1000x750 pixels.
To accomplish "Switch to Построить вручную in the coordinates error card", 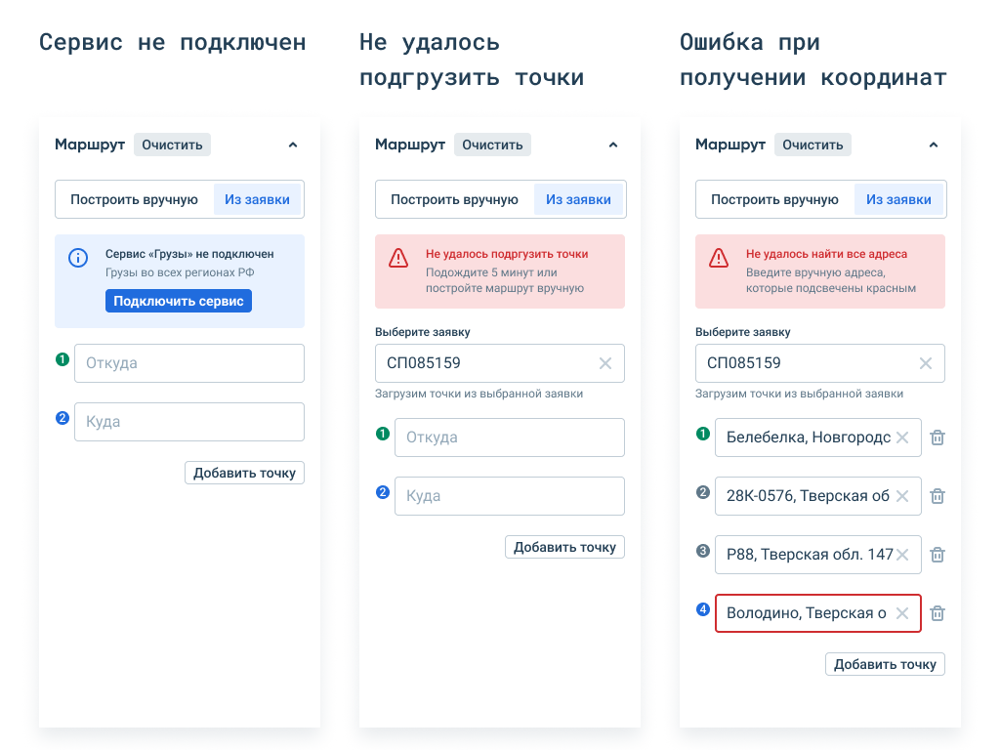I will coord(774,199).
